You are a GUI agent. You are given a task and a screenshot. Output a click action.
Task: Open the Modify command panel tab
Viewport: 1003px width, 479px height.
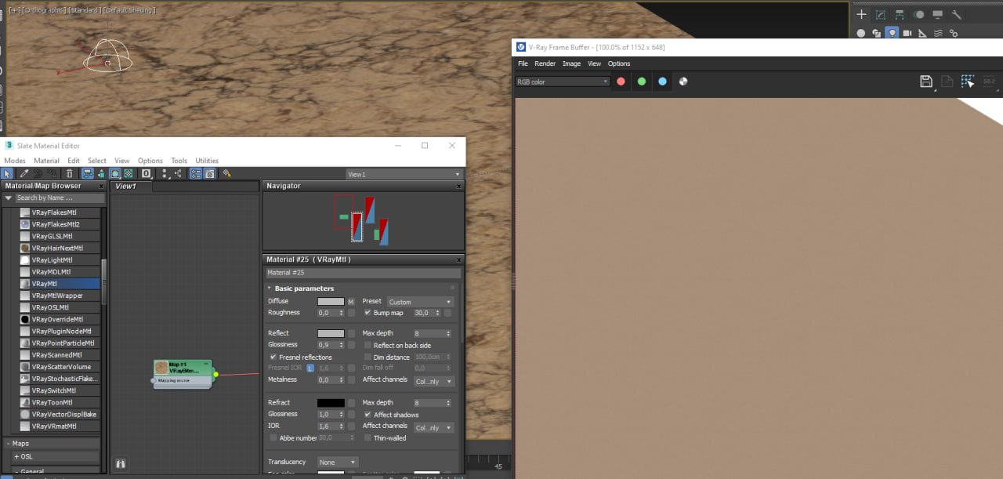point(881,14)
